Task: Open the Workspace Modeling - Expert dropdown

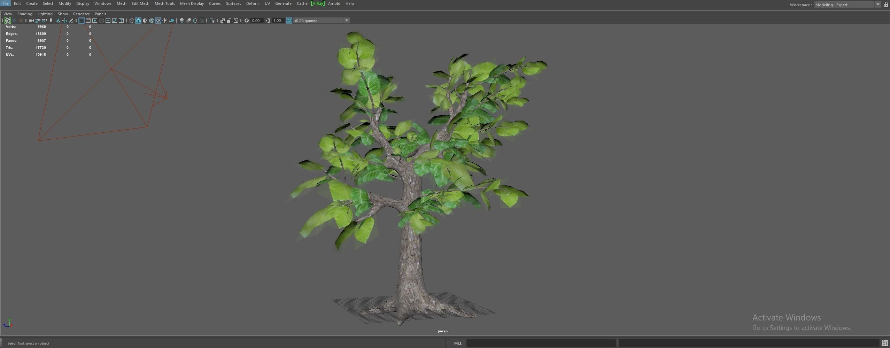Action: pyautogui.click(x=848, y=5)
